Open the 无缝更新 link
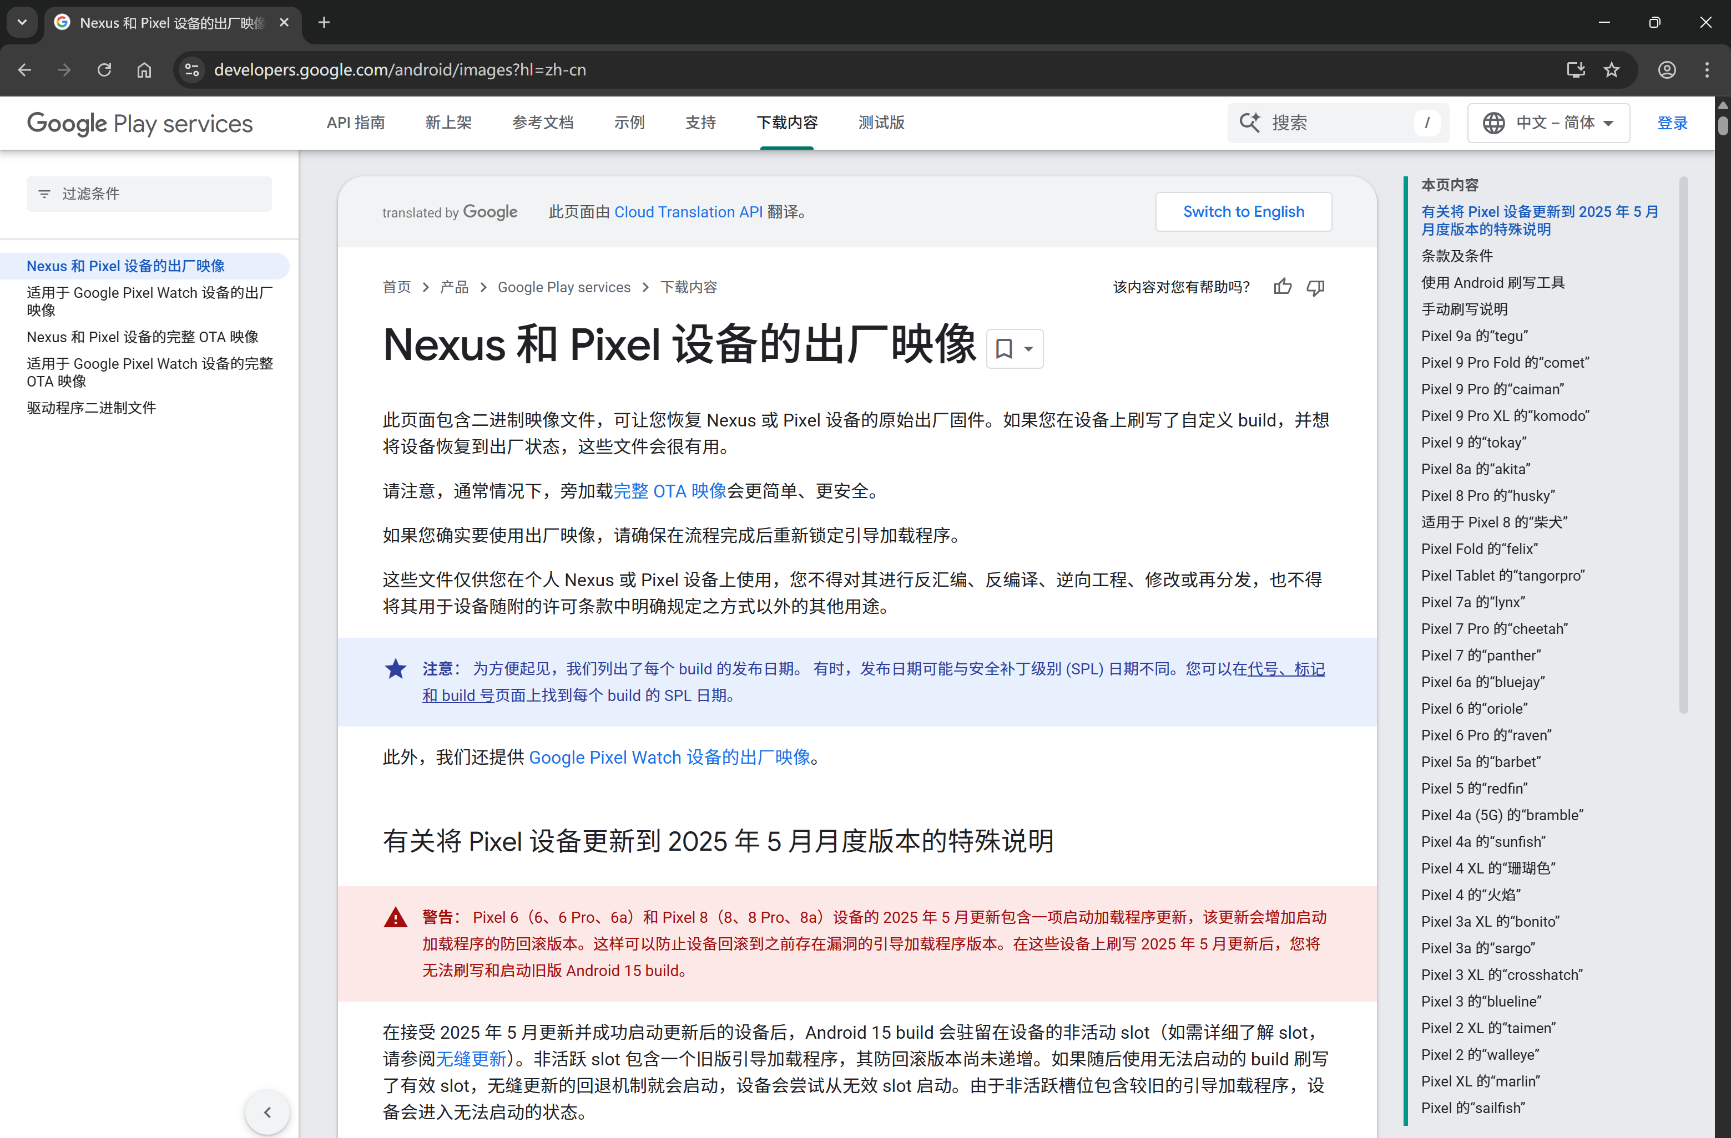The width and height of the screenshot is (1731, 1138). (471, 1059)
